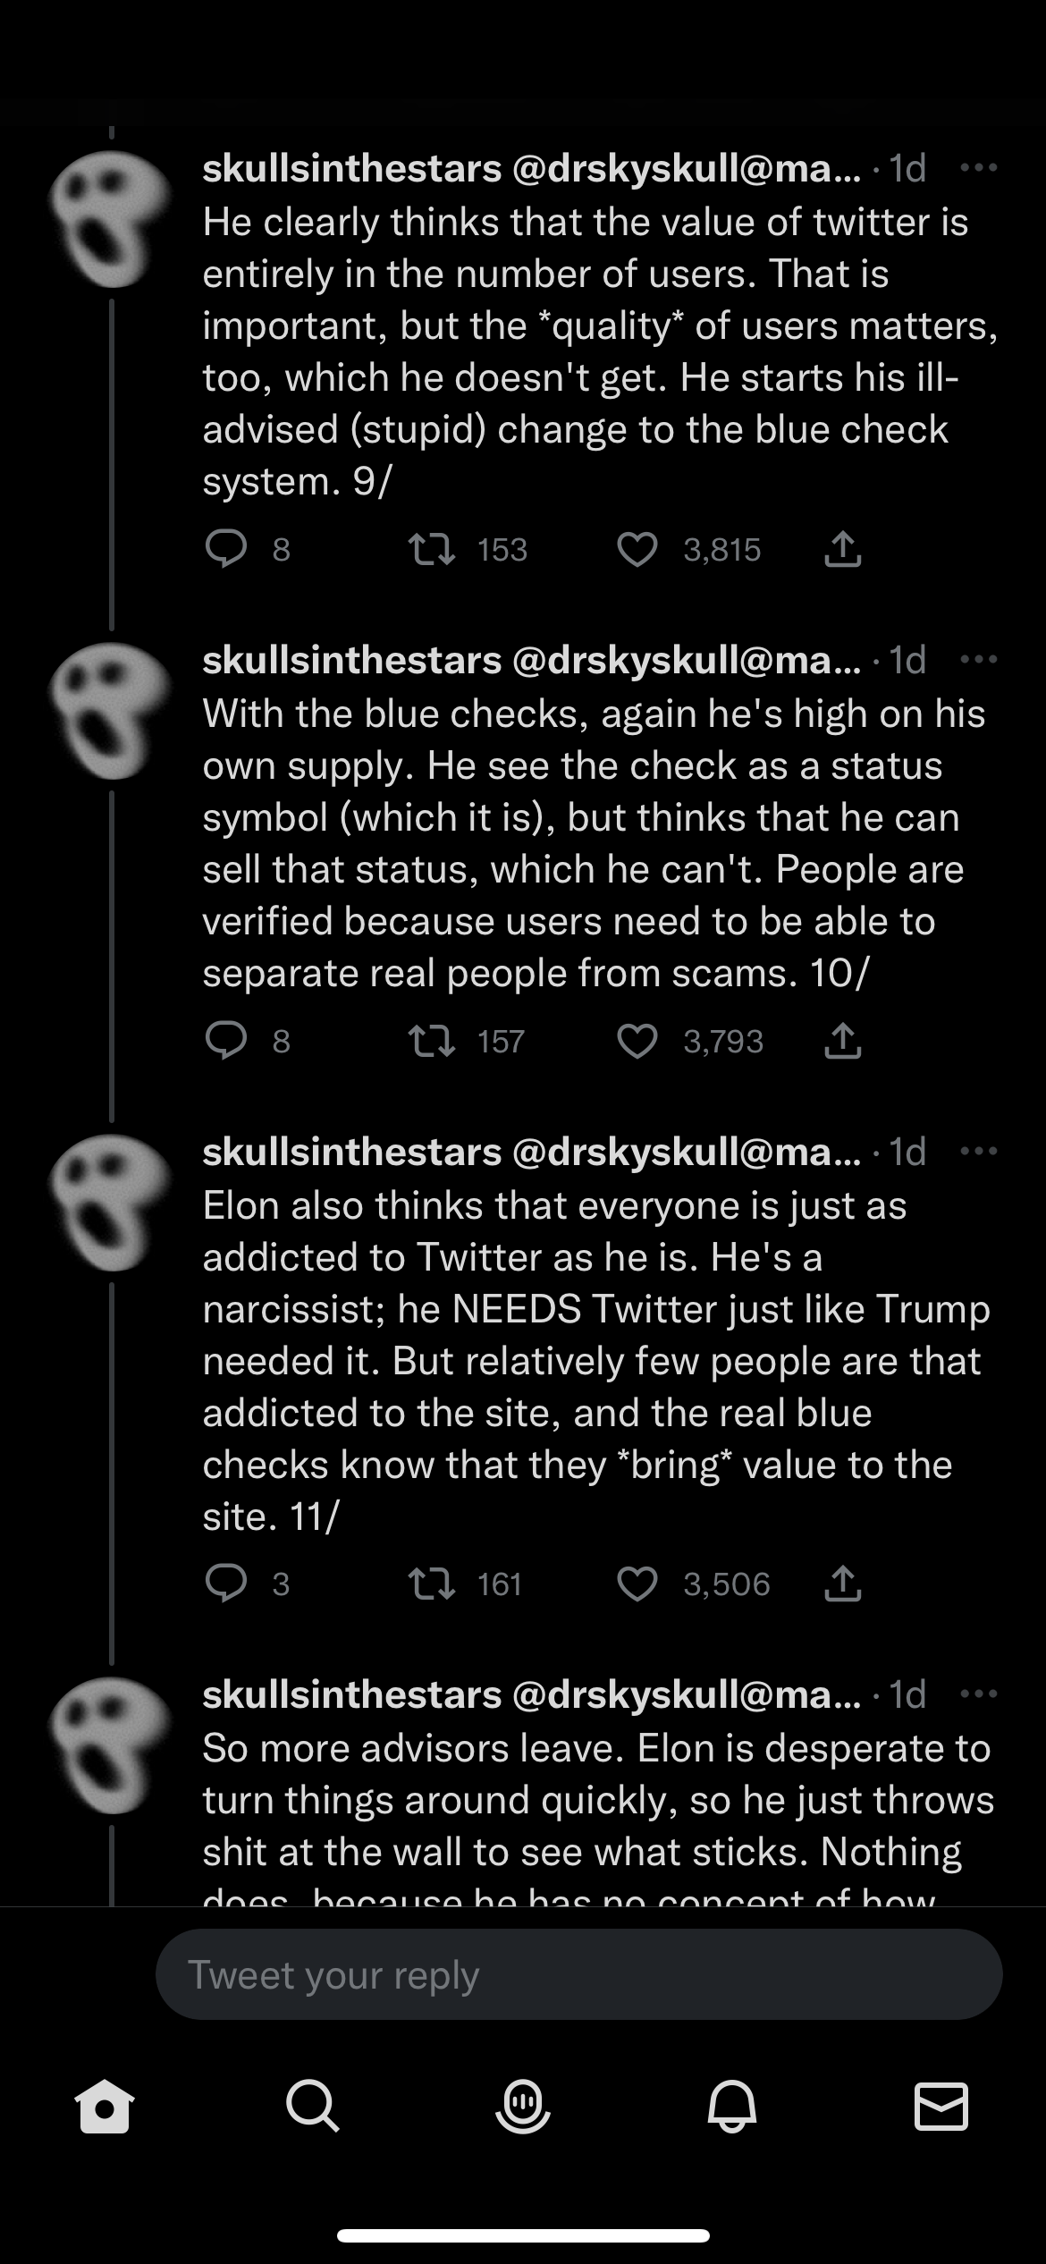Open the Notifications bell tab

tap(732, 2107)
